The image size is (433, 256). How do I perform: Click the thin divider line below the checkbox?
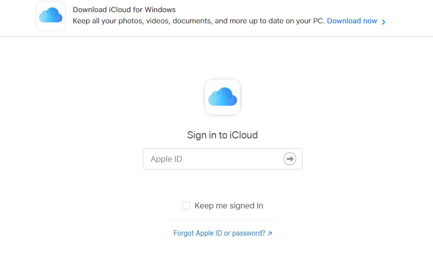pos(223,220)
